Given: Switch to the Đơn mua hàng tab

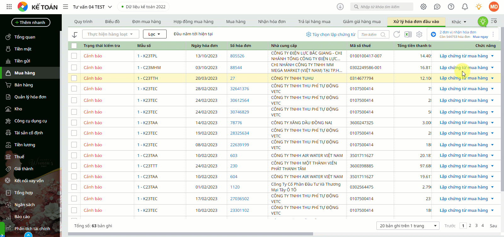Looking at the screenshot, I should pyautogui.click(x=146, y=21).
